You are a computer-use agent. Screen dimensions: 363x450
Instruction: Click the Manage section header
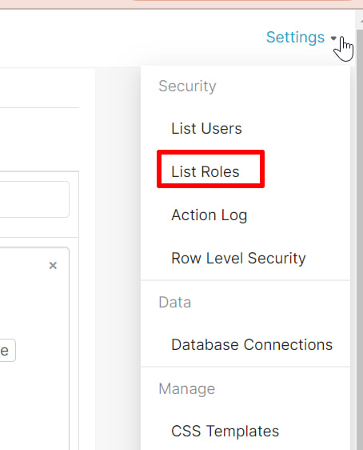pyautogui.click(x=187, y=389)
